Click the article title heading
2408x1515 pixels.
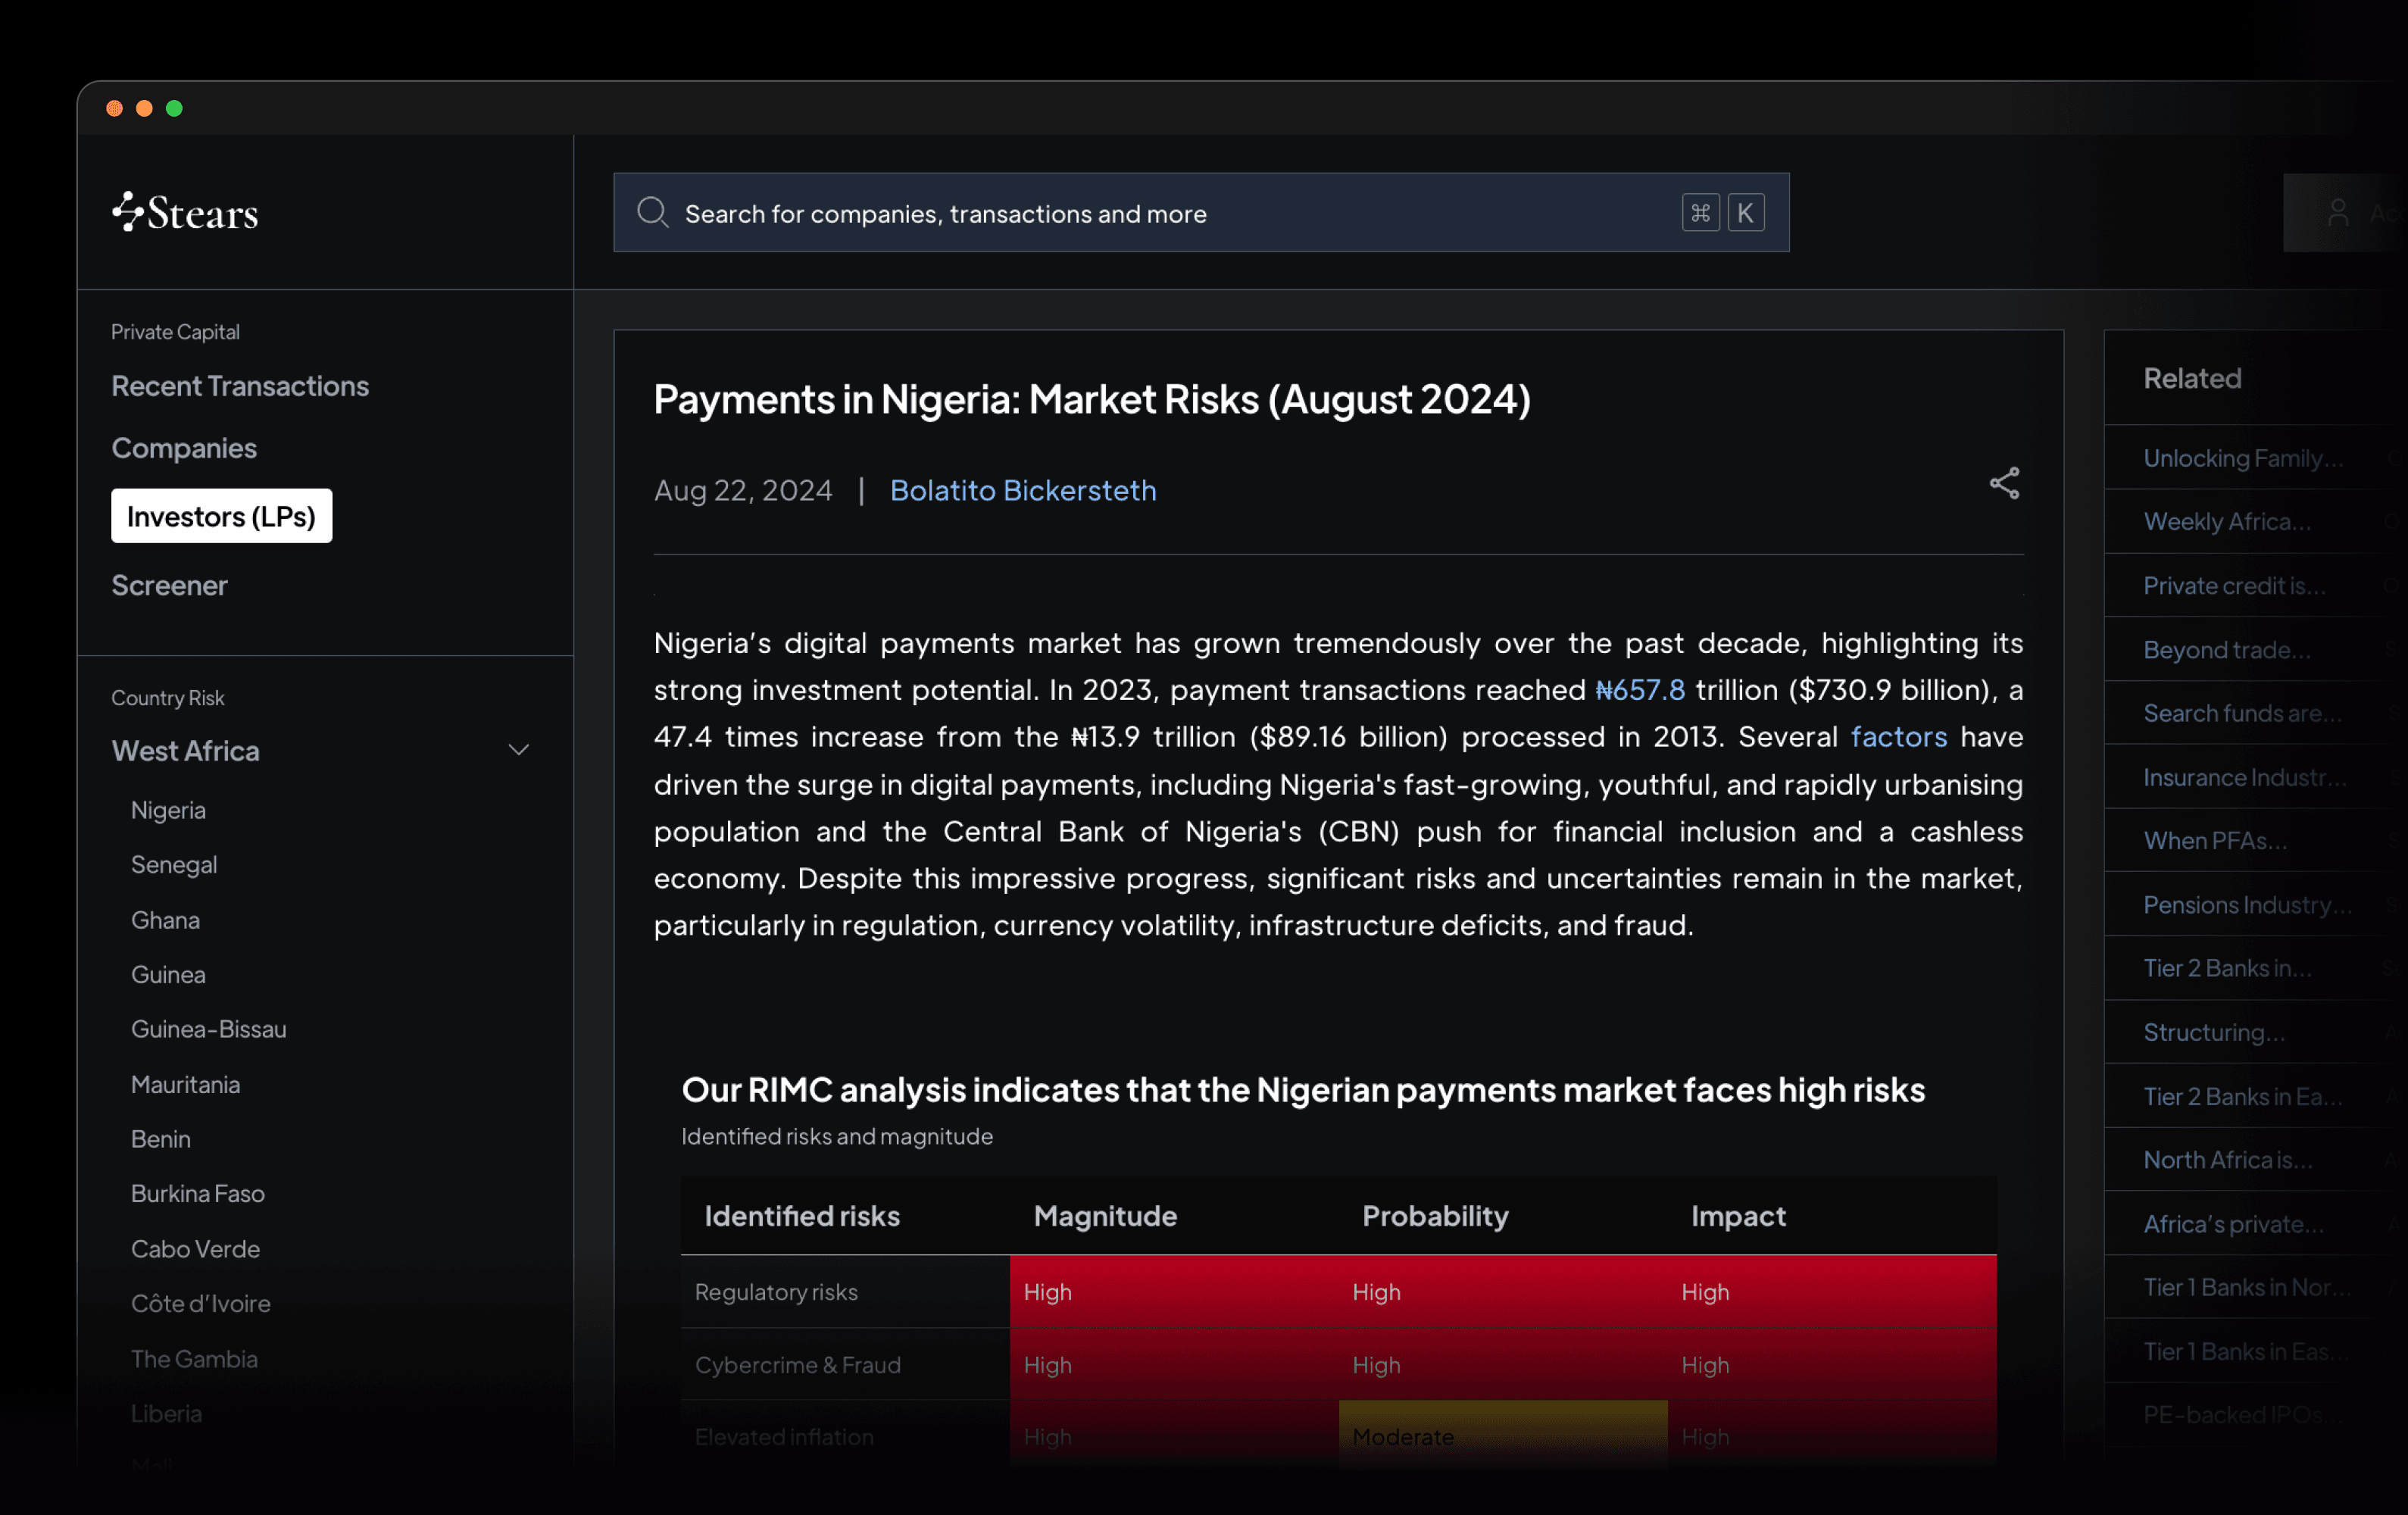1092,399
